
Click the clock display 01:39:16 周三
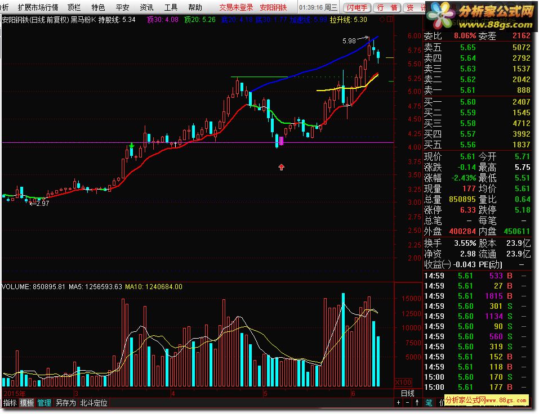coord(318,7)
